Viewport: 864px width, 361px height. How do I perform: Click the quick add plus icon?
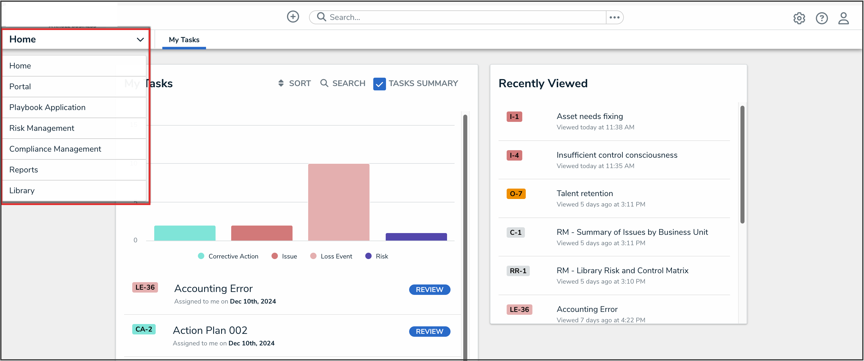[x=293, y=17]
